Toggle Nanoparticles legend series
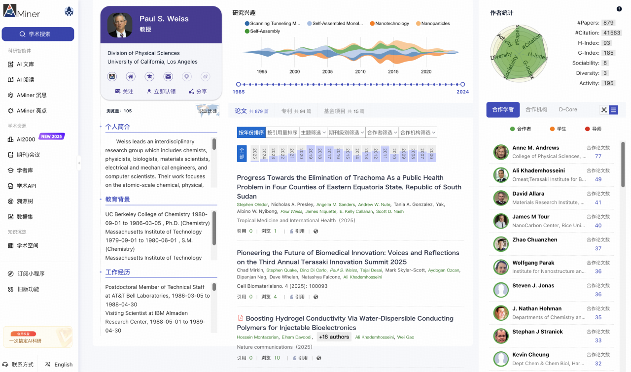This screenshot has width=631, height=372. click(x=433, y=23)
